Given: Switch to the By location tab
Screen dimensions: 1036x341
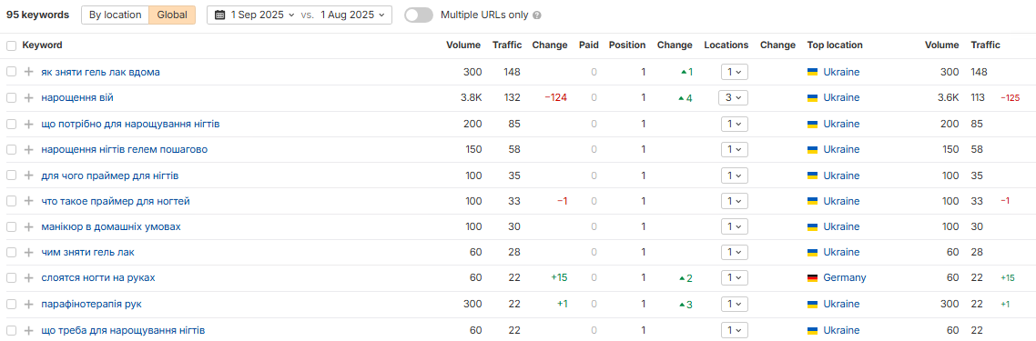Looking at the screenshot, I should pos(115,15).
